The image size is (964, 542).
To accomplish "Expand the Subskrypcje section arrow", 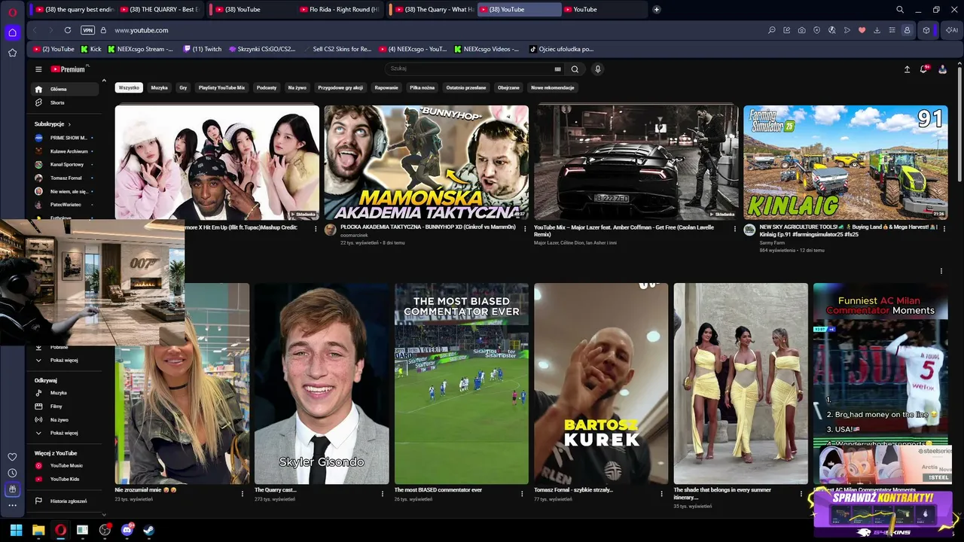I will coord(69,124).
